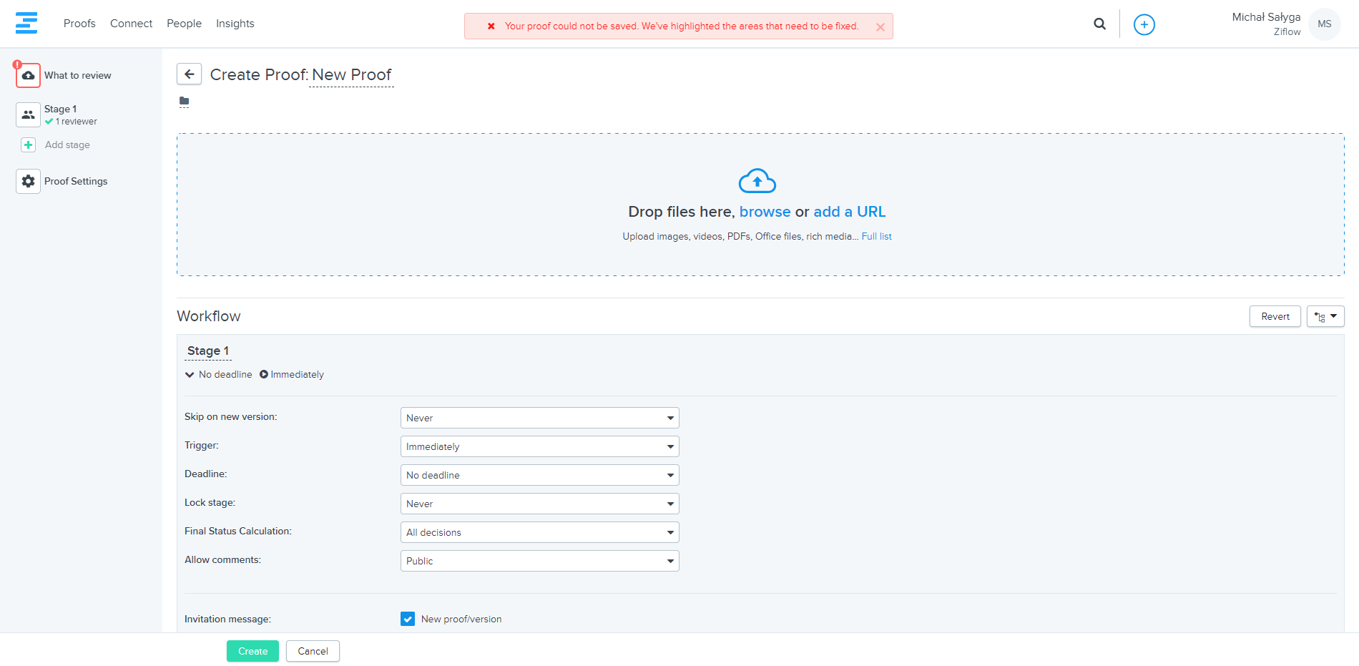Open the Proofs menu
Viewport: 1359px width, 666px height.
pos(79,24)
